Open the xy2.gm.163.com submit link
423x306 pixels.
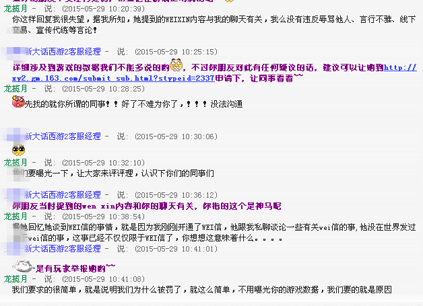click(113, 79)
